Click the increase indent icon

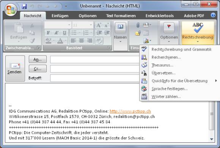(x=107, y=33)
